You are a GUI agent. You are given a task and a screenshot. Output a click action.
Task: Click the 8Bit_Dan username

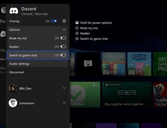point(25,89)
